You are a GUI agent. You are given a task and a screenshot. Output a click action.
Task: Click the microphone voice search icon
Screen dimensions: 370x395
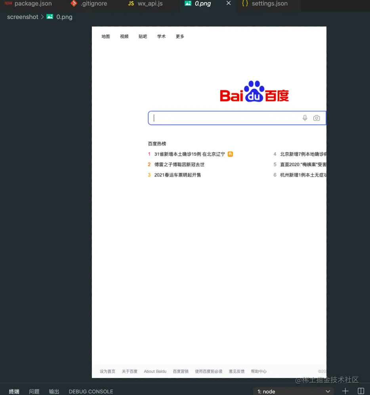tap(305, 118)
